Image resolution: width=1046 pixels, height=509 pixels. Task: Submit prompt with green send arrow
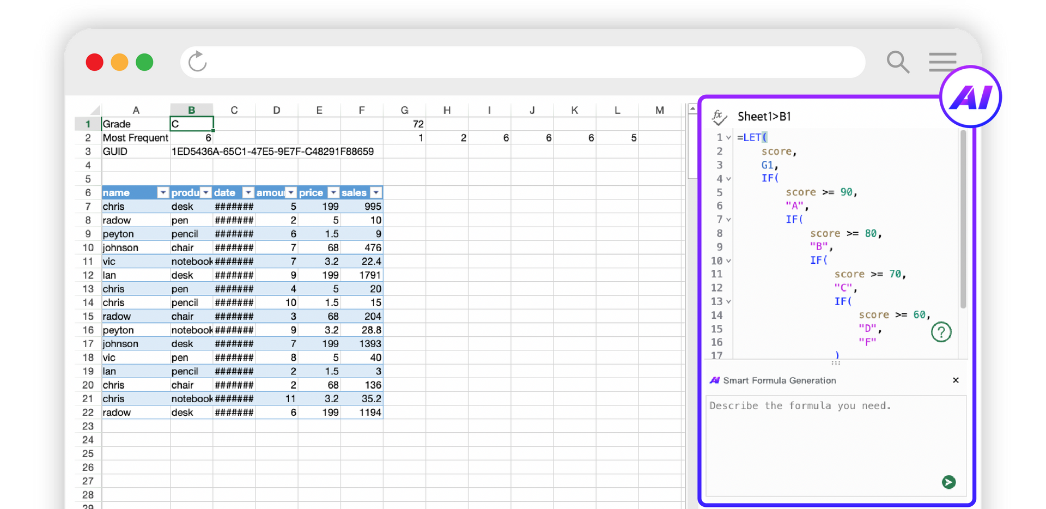click(x=948, y=482)
